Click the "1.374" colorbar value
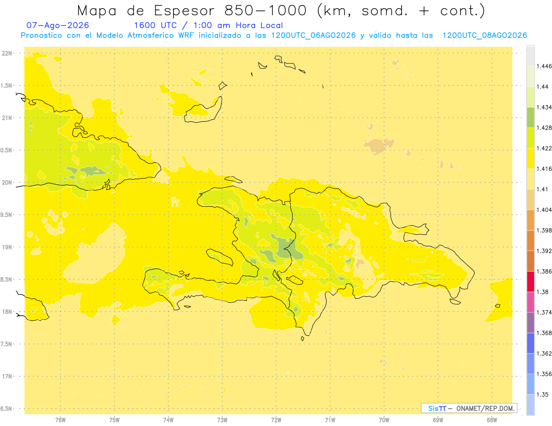552x426 pixels. [544, 312]
